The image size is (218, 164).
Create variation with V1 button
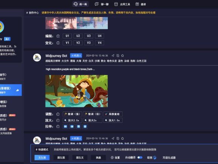67,43
